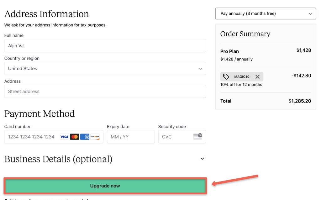Click the coupon tag icon beside MAGIC10
This screenshot has height=200, width=321.
(226, 76)
